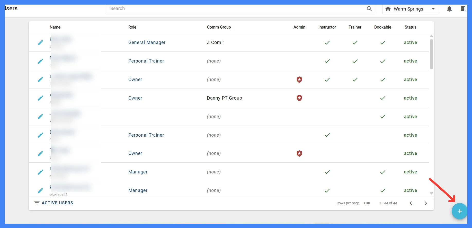Image resolution: width=472 pixels, height=228 pixels.
Task: Click the logout door icon
Action: click(x=463, y=9)
